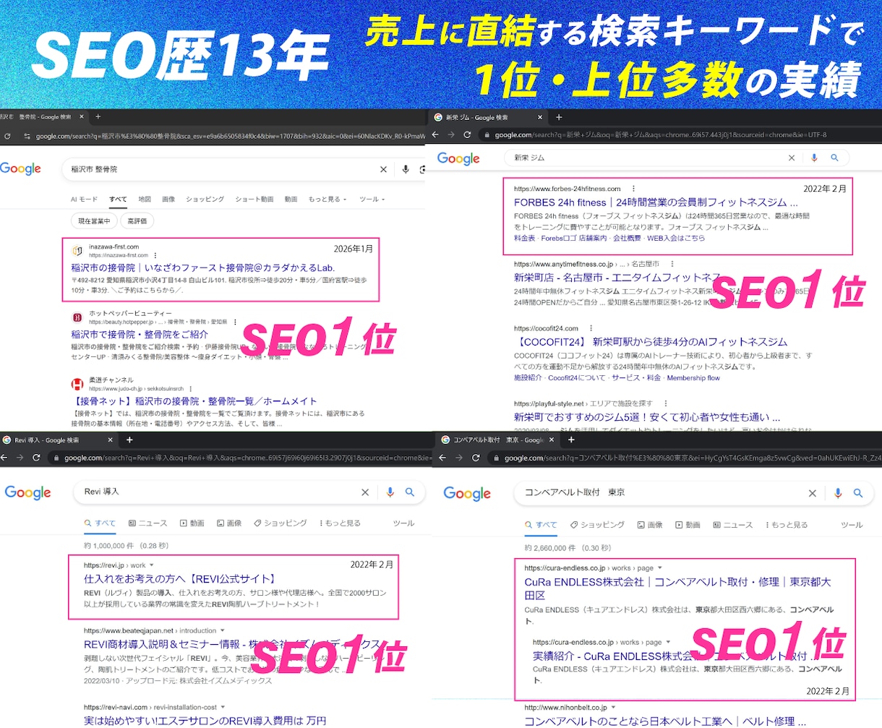Clear the 稲沢市 整骨院 search box
Viewport: 882px width, 728px height.
383,169
